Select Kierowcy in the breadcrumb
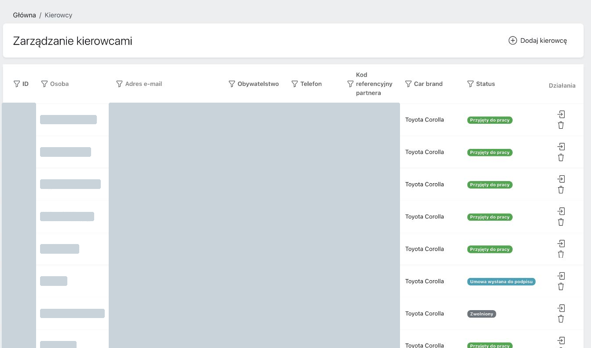Screen dimensions: 591x348 click(x=59, y=15)
